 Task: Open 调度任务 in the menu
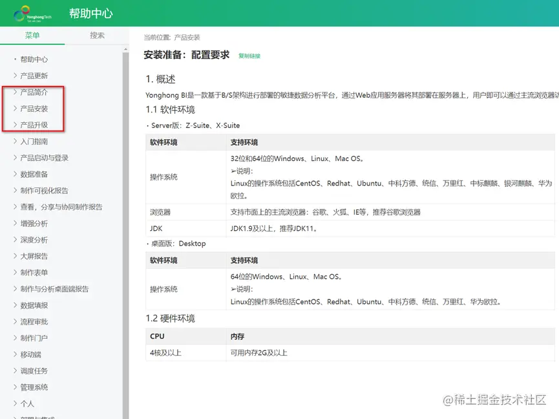[x=34, y=371]
